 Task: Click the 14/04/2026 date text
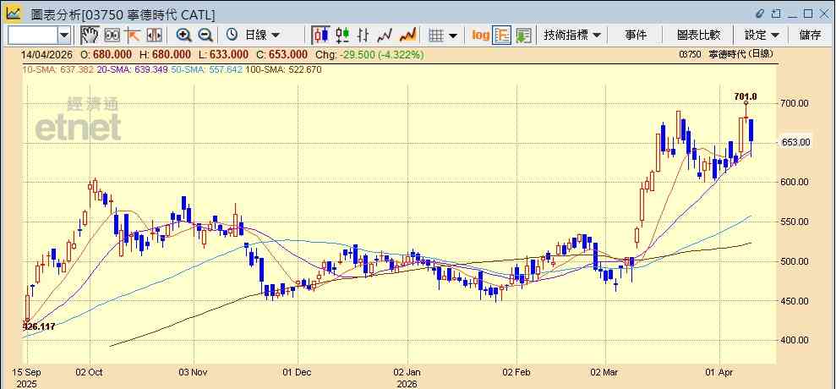pyautogui.click(x=48, y=54)
